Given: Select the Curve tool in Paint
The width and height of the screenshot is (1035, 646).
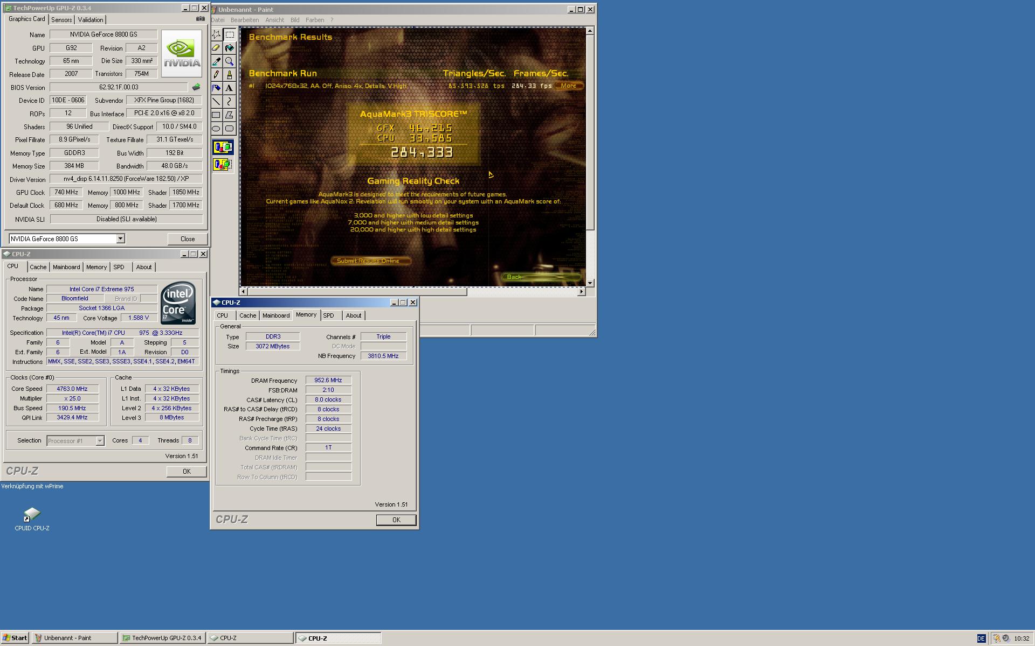Looking at the screenshot, I should click(230, 101).
